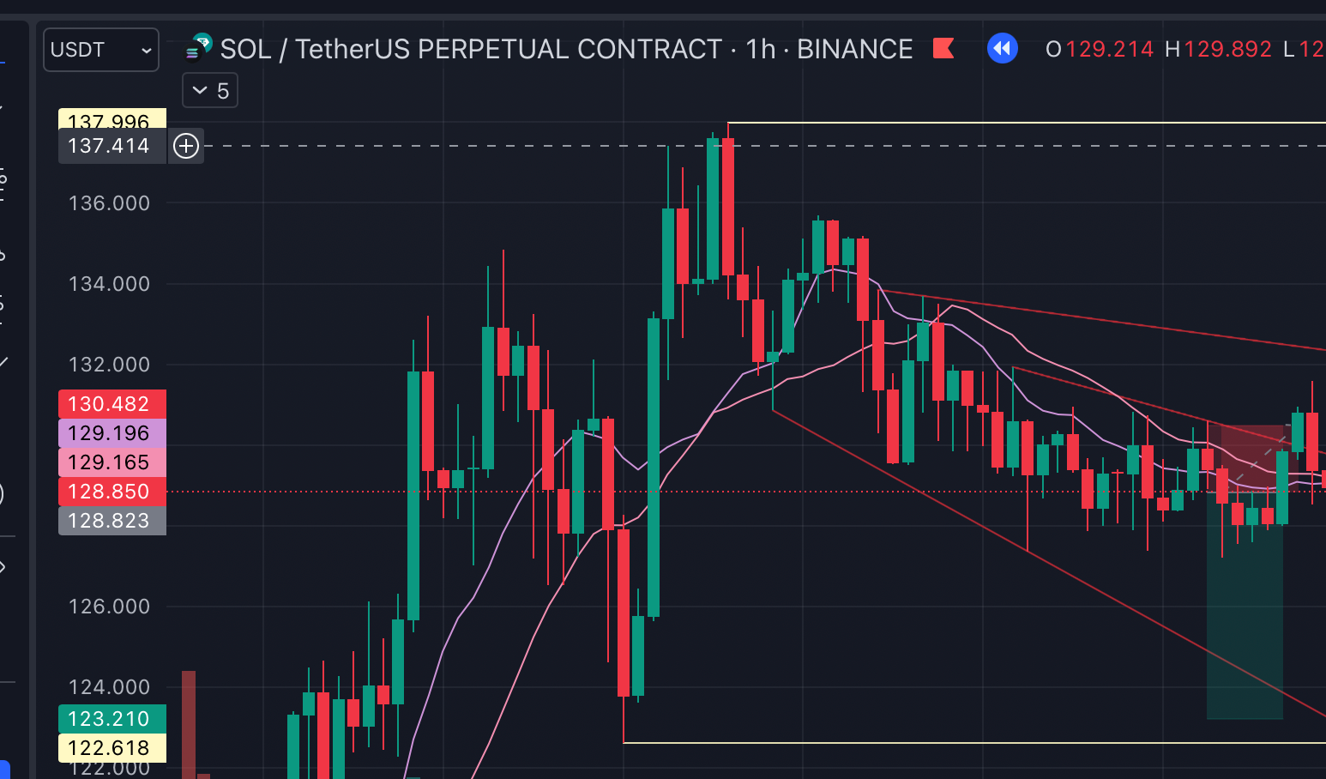Click the yellow 122.618 price label
Screen dimensions: 1326x779
coord(112,748)
